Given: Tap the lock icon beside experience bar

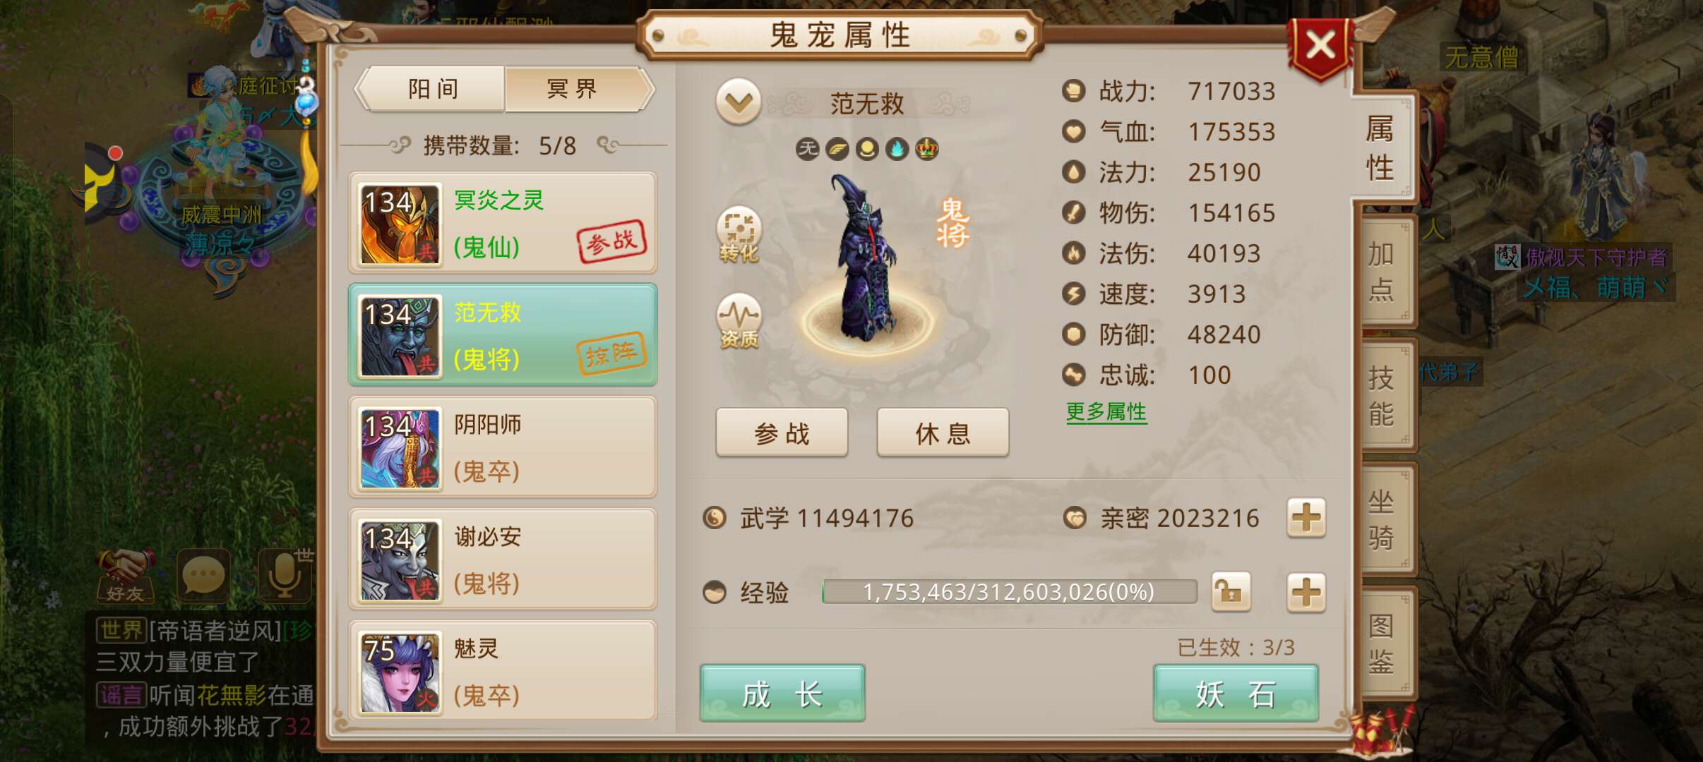Looking at the screenshot, I should (1231, 591).
